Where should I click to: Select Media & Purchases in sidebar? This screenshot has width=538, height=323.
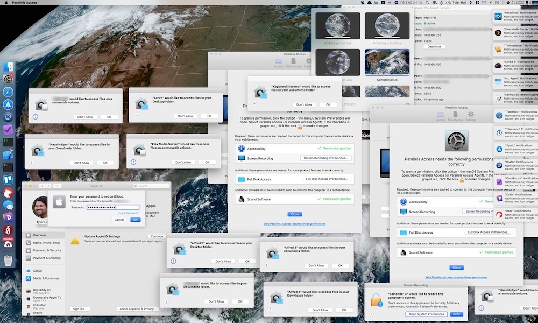[44, 278]
